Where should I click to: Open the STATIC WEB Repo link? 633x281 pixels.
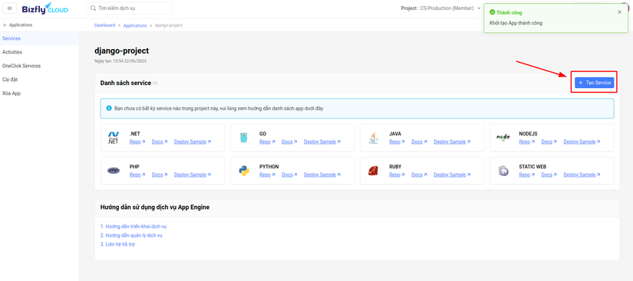coord(527,175)
